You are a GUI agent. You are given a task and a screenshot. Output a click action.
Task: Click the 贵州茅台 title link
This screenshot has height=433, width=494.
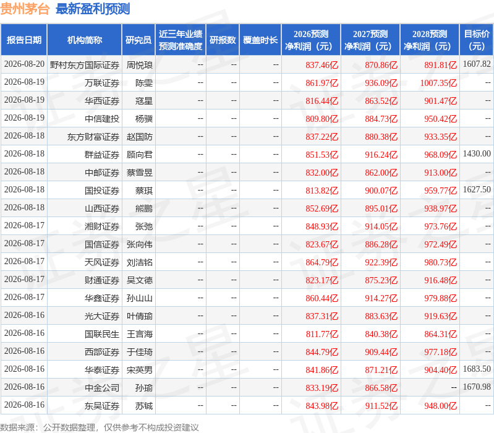[25, 9]
